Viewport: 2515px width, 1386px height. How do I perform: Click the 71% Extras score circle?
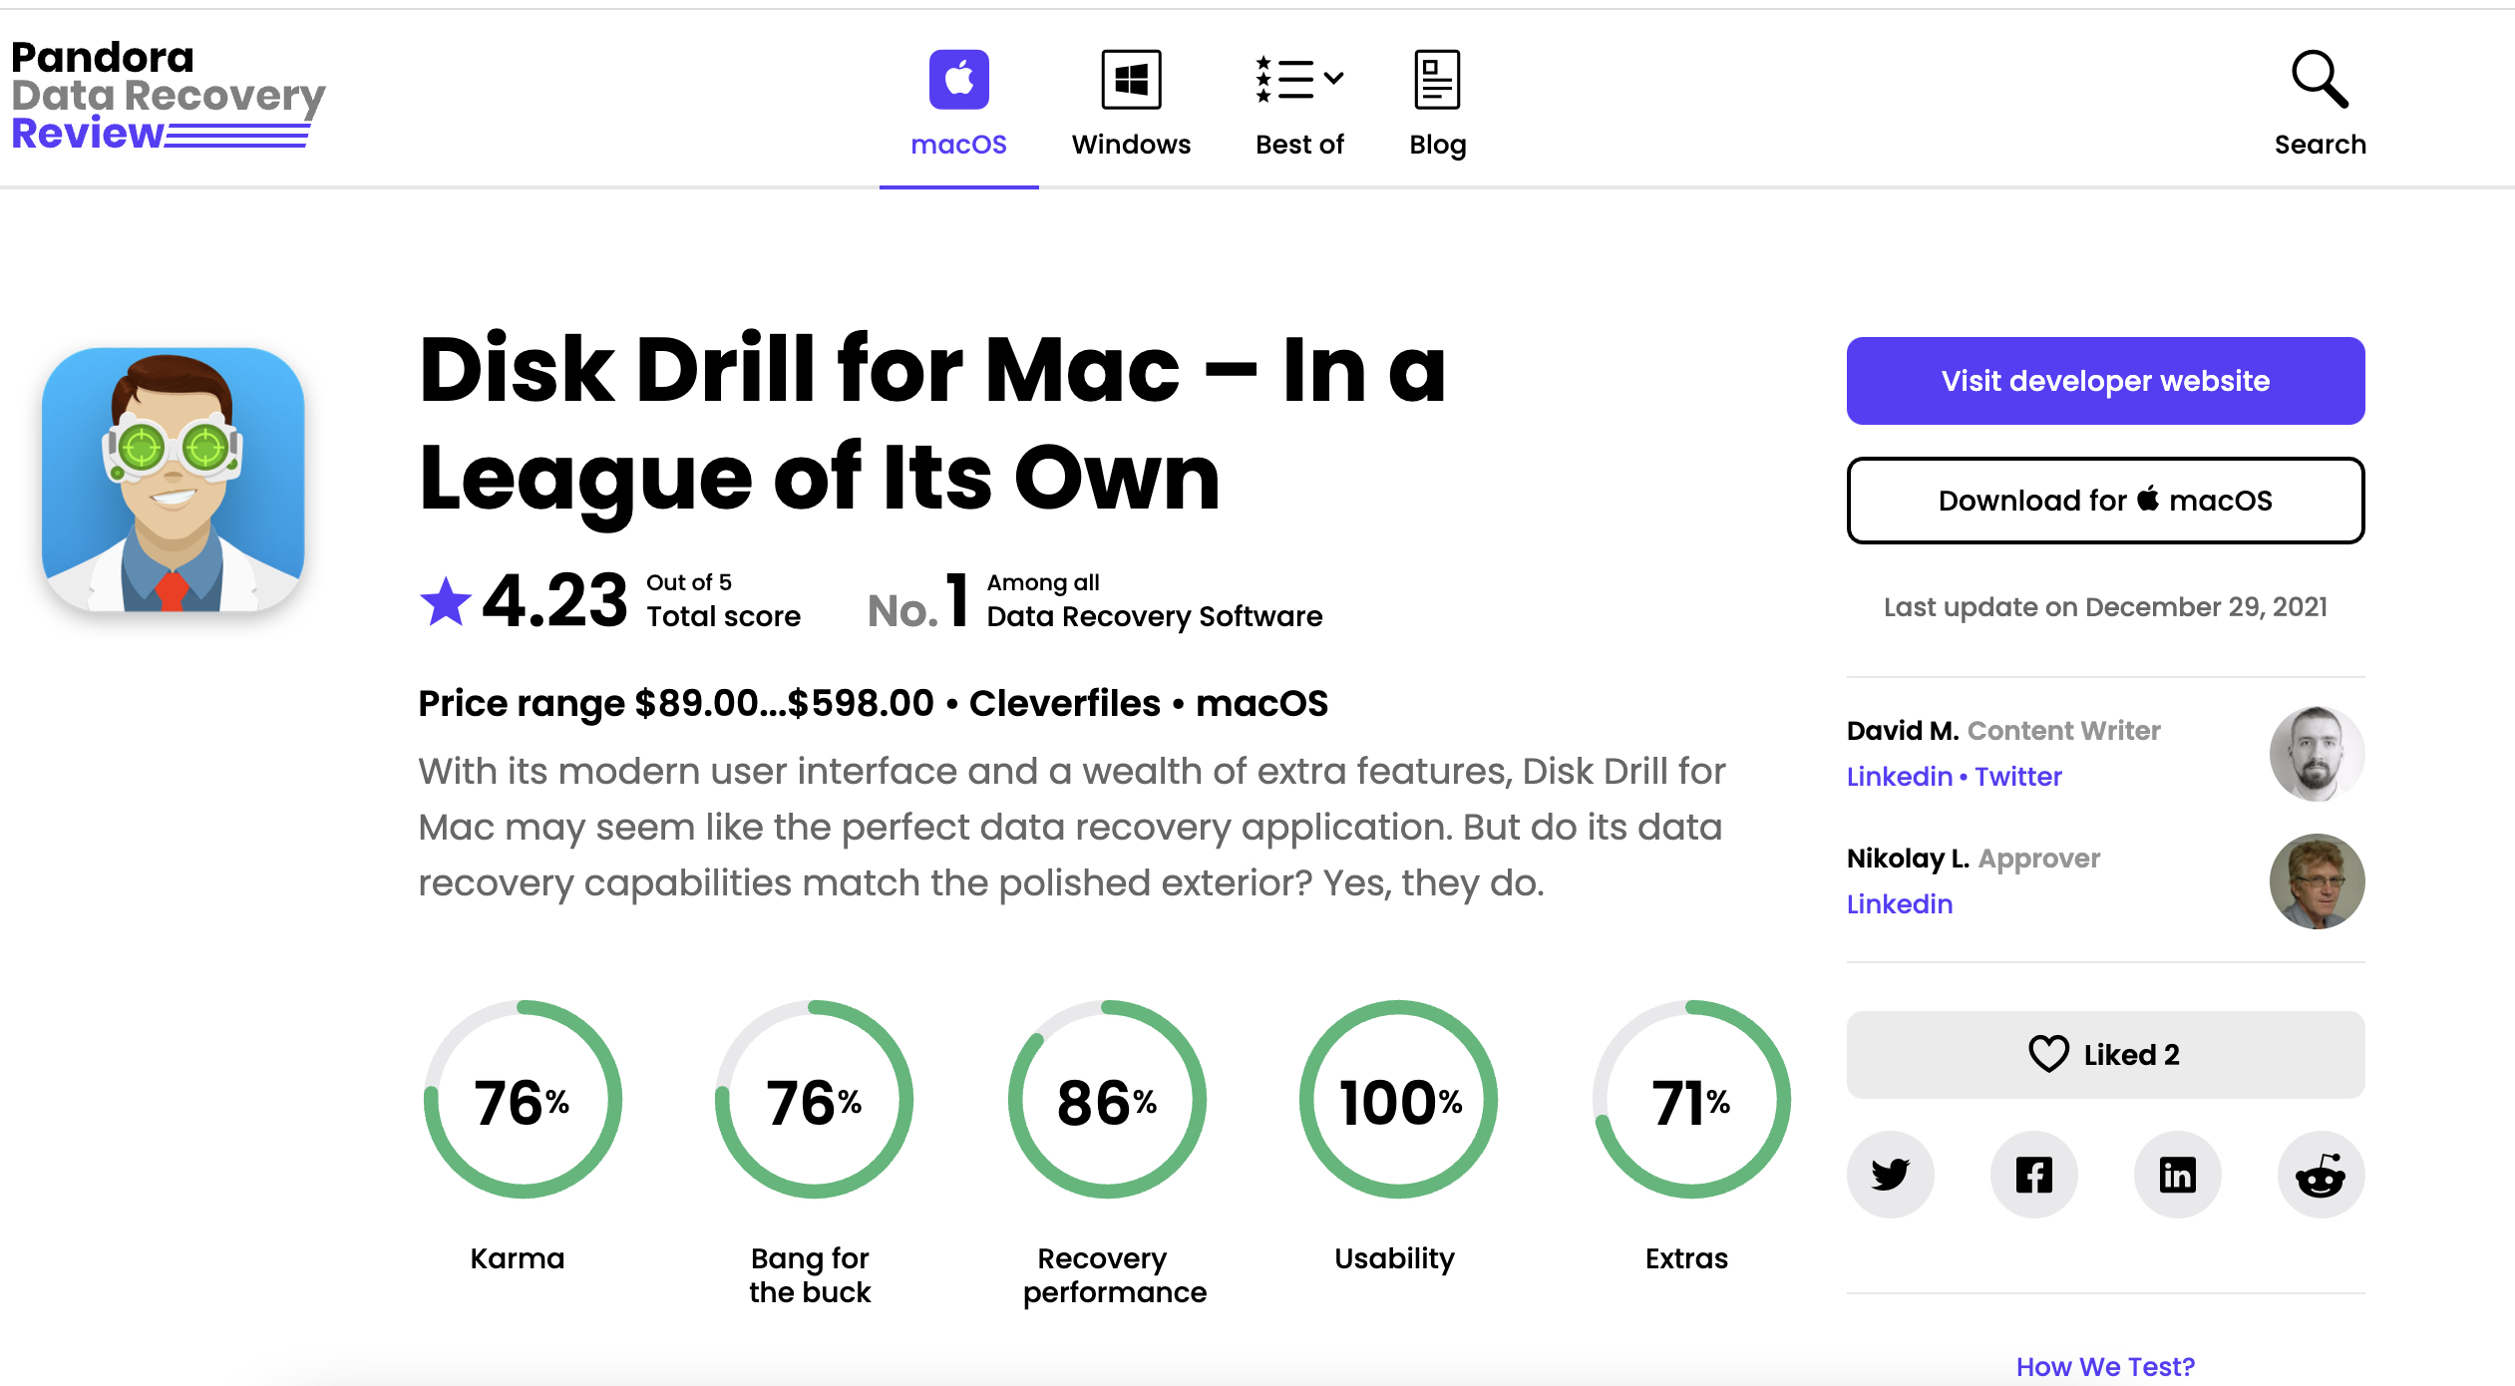coord(1691,1100)
